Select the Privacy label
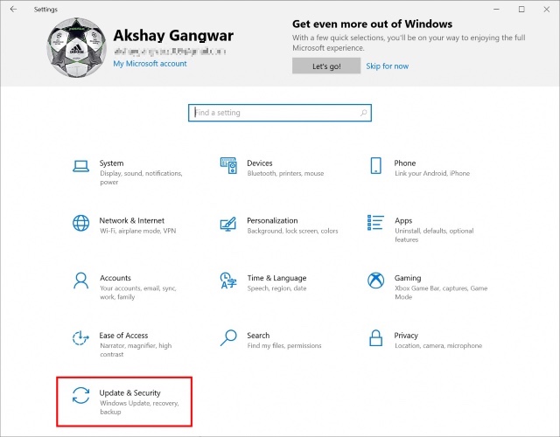Image resolution: width=560 pixels, height=437 pixels. [x=406, y=336]
